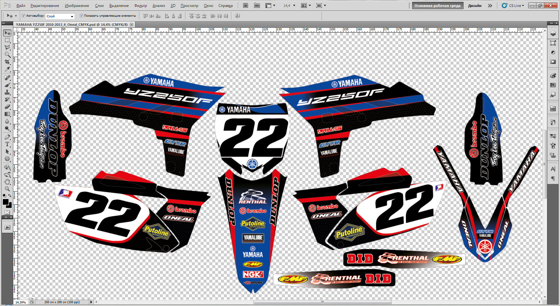Open the Styles fx panel icon
Image resolution: width=560 pixels, height=306 pixels.
[553, 95]
